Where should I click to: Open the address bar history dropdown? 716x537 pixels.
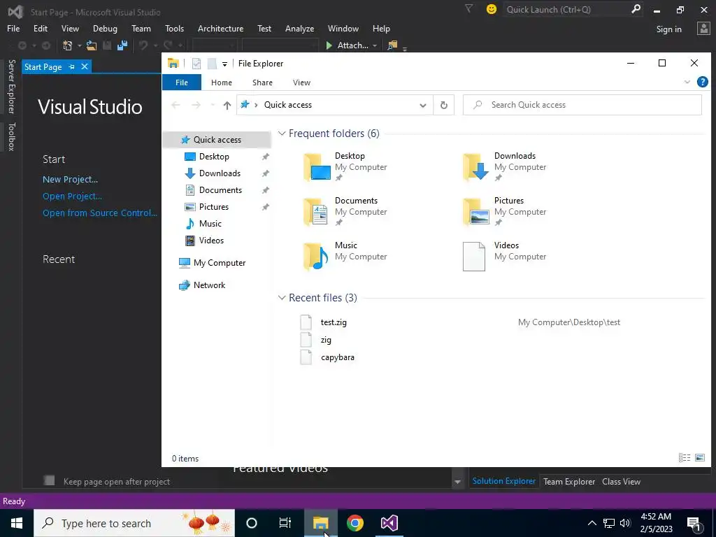[x=423, y=106]
